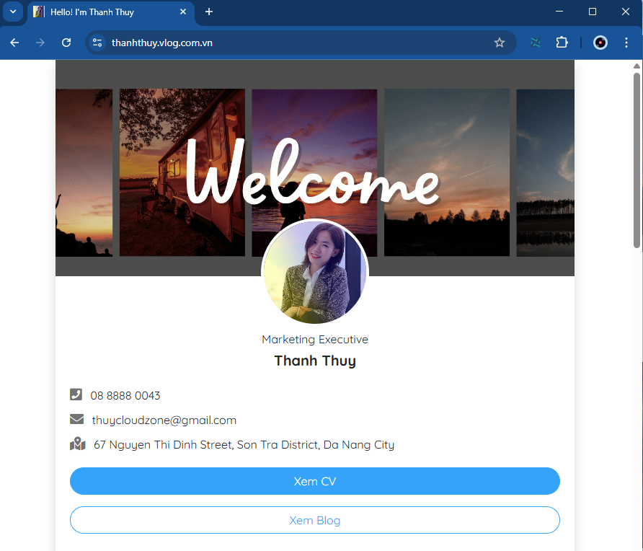Click the envelope icon next to the email

(x=77, y=419)
